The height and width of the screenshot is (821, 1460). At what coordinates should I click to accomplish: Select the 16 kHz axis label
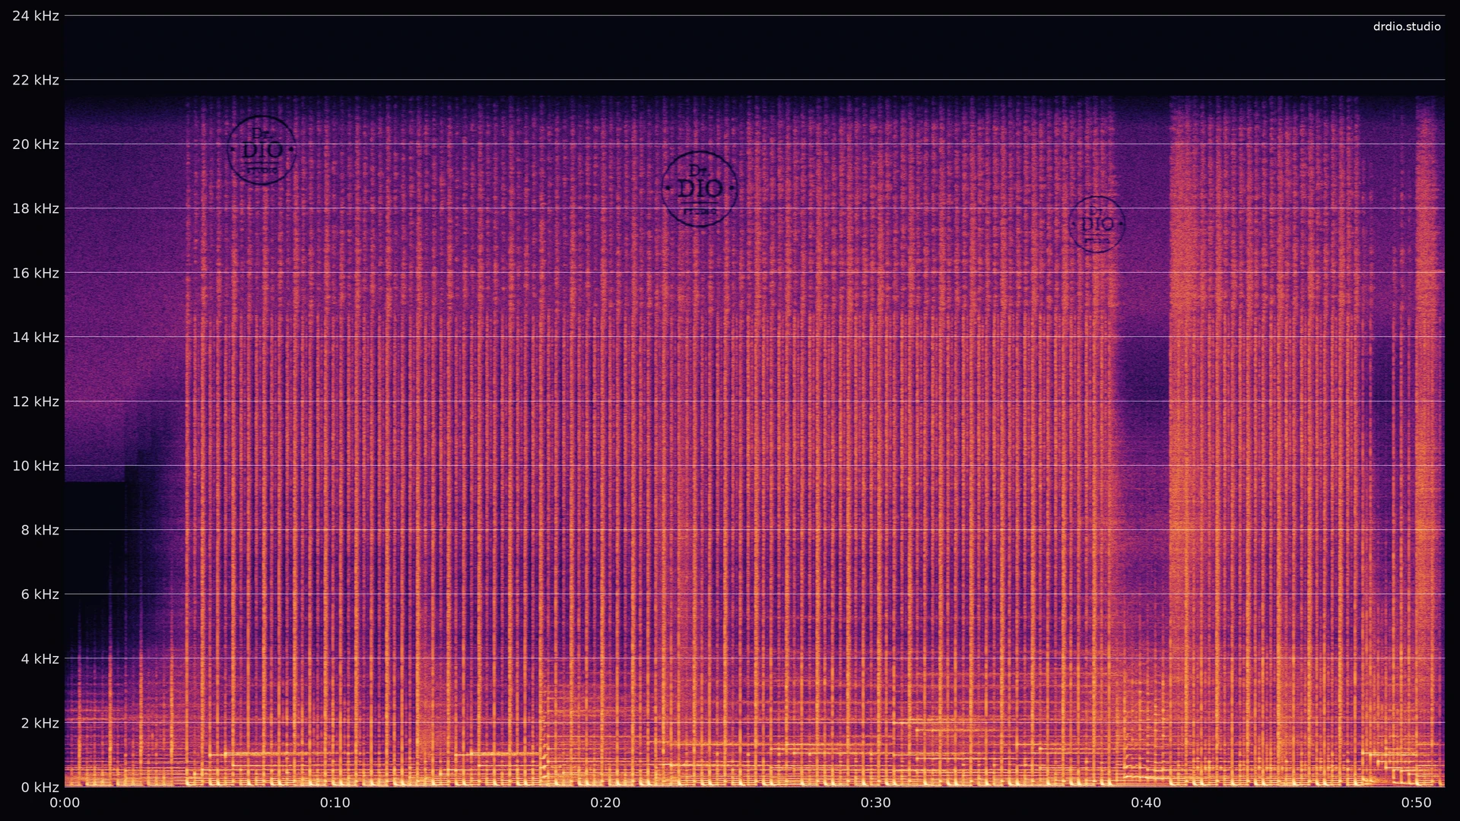coord(36,273)
